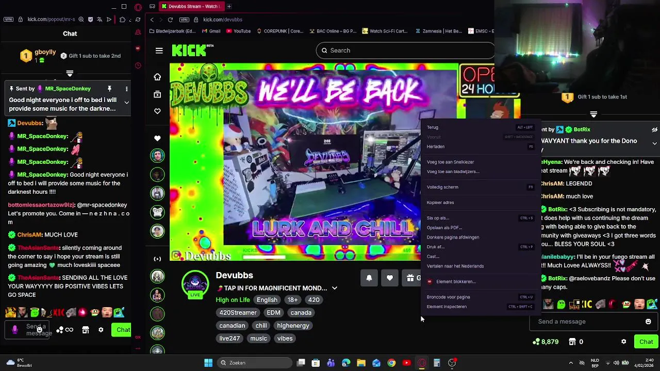Expand the pinned message in popout chat
Screen dimensions: 660x371
tap(126, 103)
